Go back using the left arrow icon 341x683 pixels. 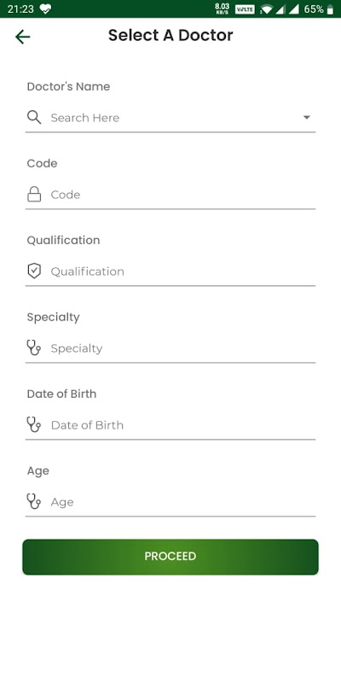(x=23, y=37)
